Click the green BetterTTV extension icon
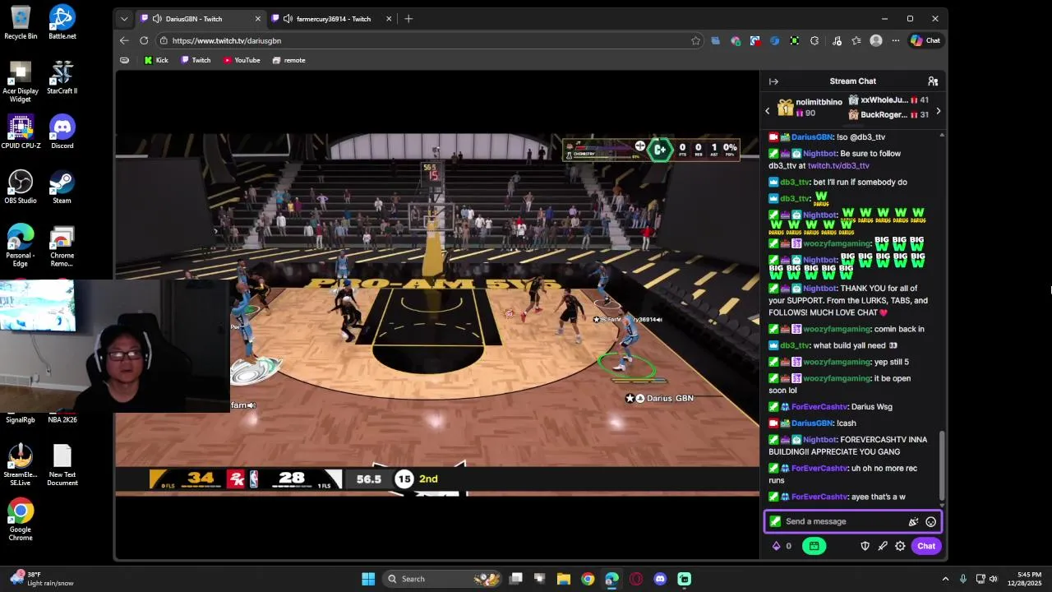The image size is (1052, 592). [795, 40]
